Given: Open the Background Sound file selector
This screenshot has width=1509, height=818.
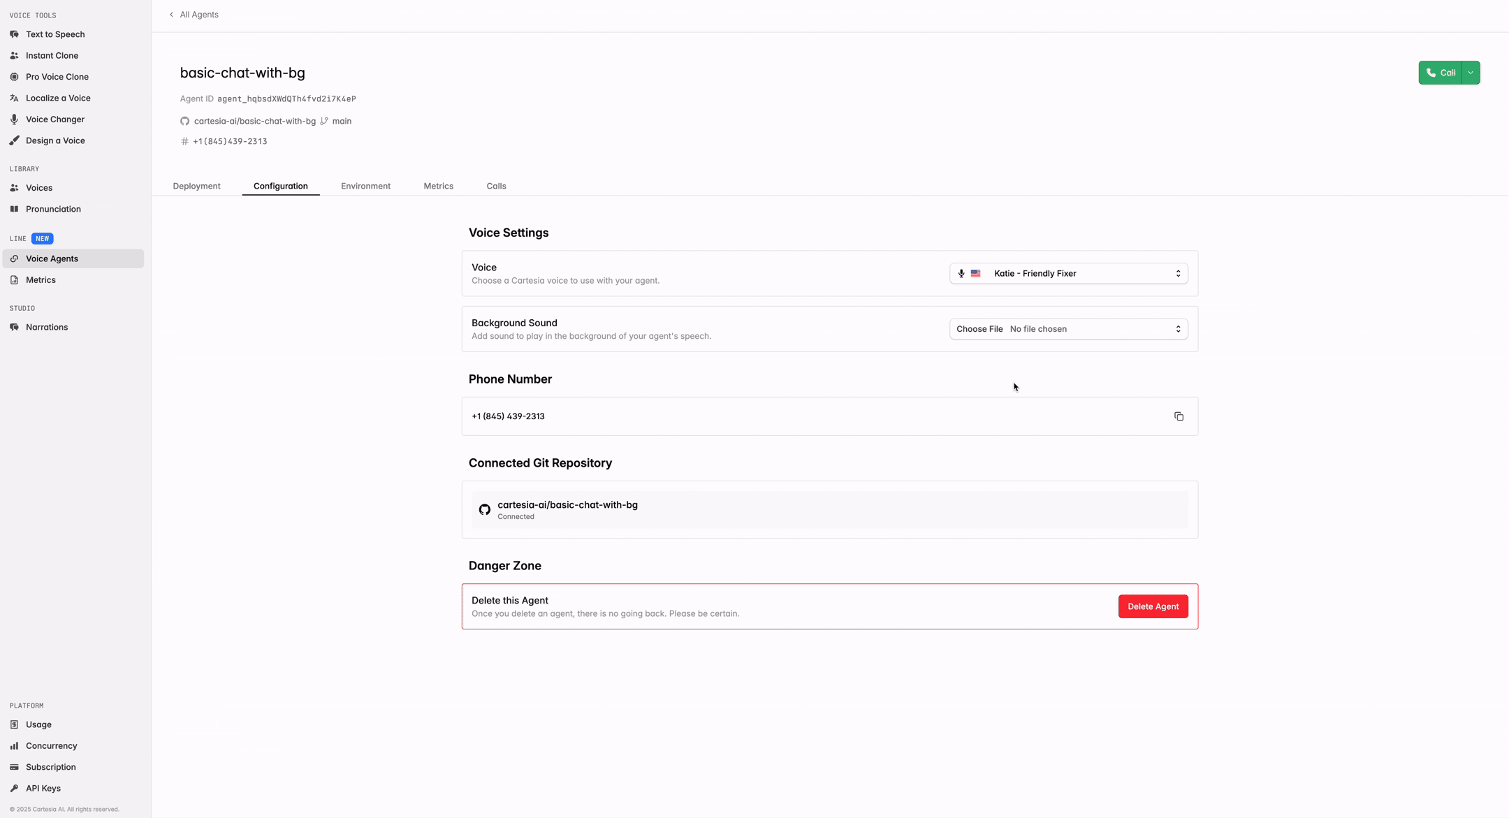Looking at the screenshot, I should (x=1067, y=328).
